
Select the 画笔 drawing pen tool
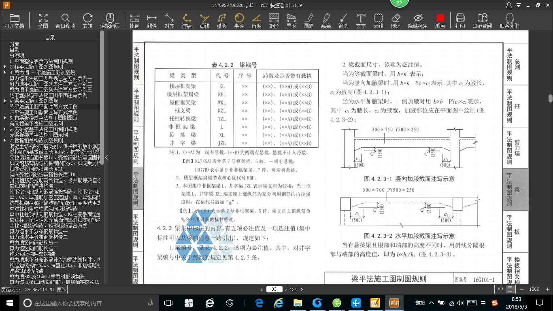point(308,19)
